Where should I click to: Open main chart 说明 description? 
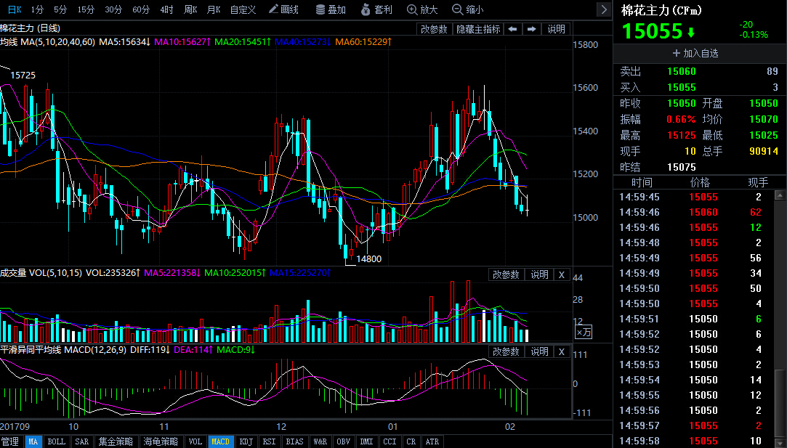coord(556,29)
